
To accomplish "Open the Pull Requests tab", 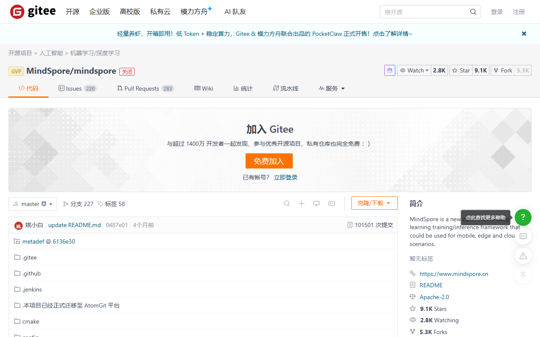I will pyautogui.click(x=145, y=88).
